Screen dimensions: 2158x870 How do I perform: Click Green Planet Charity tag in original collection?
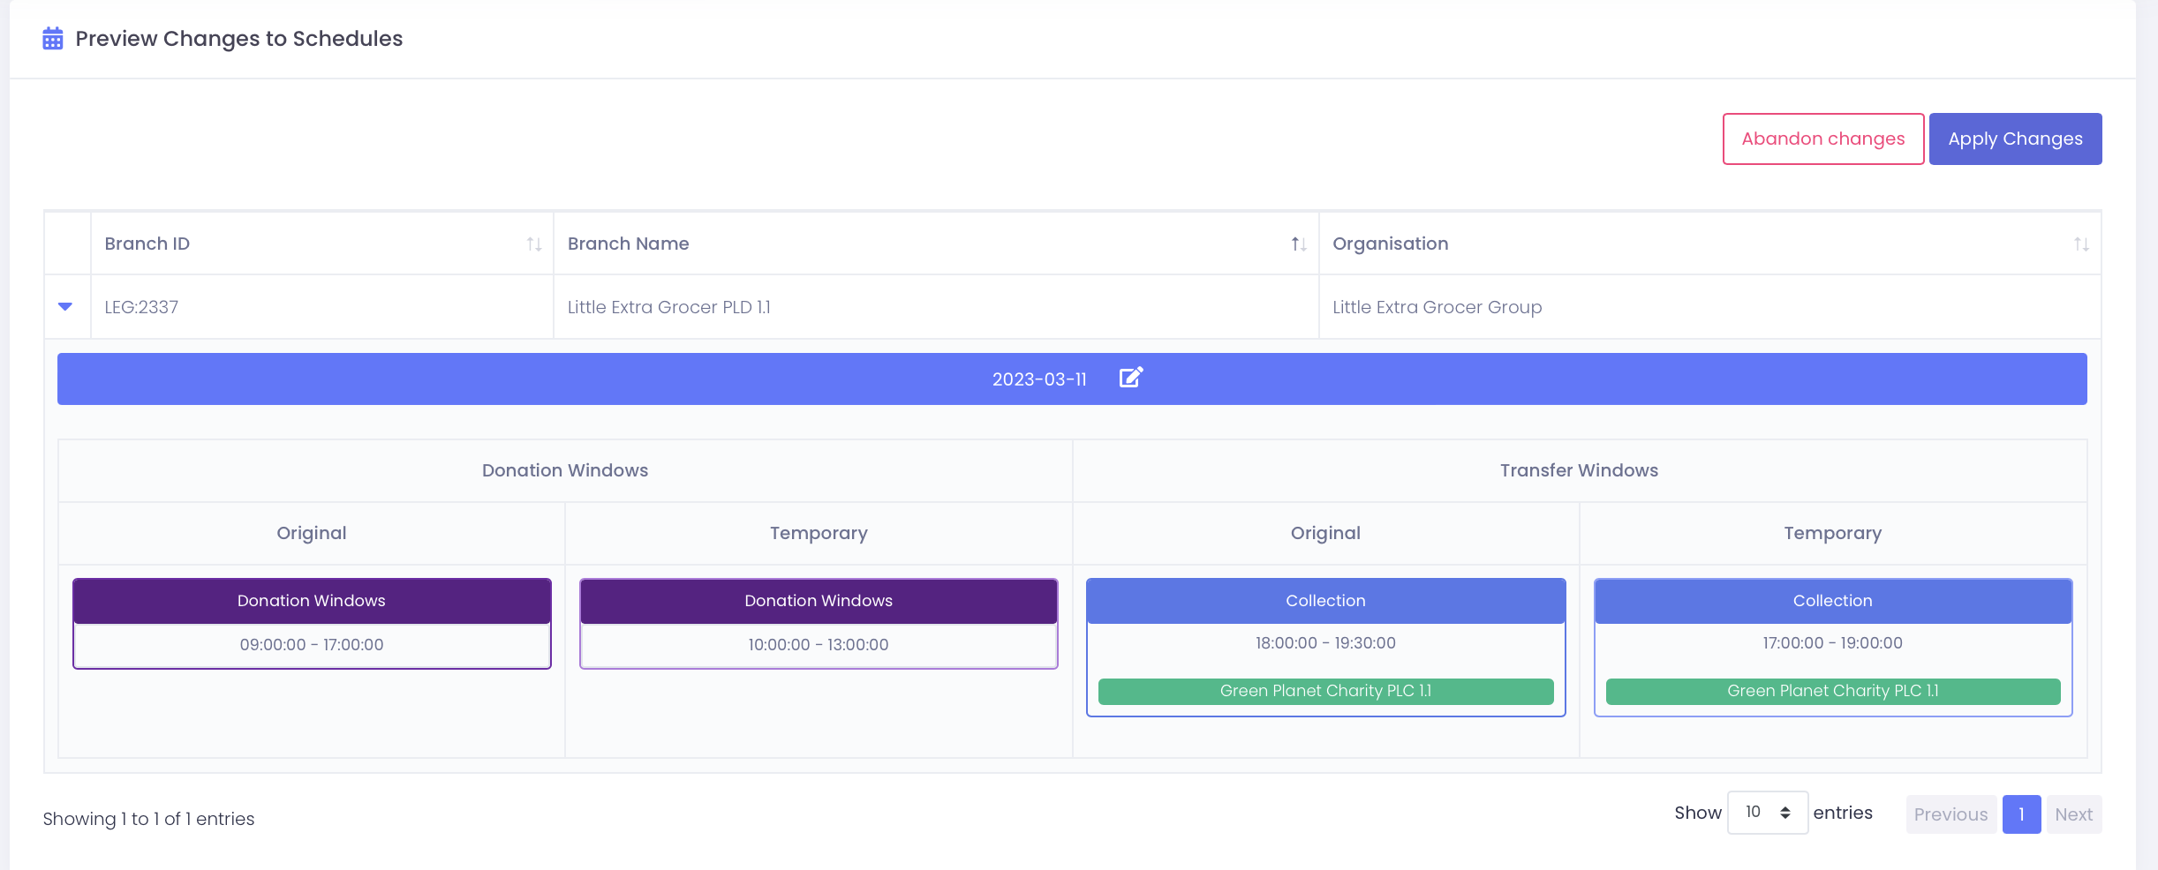pyautogui.click(x=1325, y=691)
